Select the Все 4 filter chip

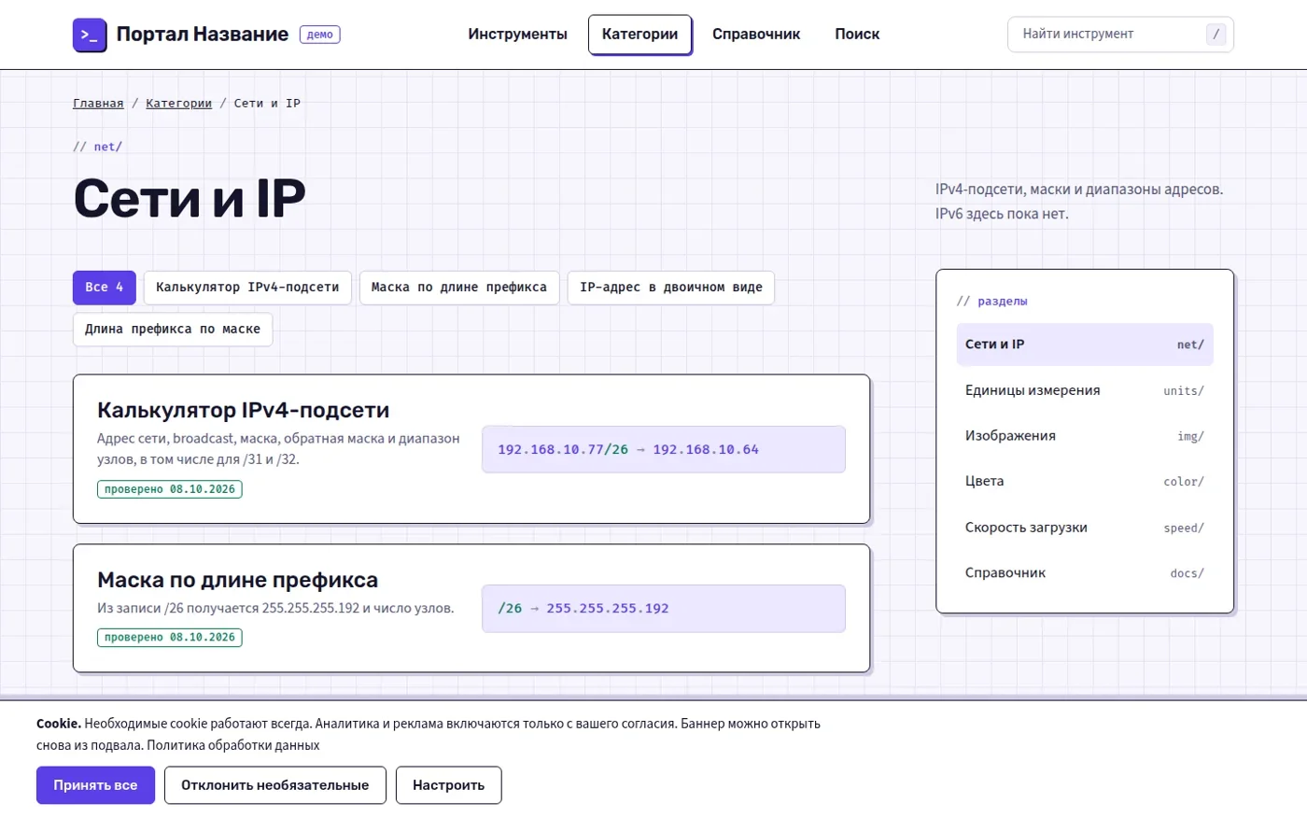(105, 288)
